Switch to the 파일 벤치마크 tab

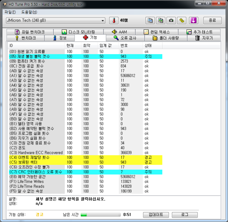(x=30, y=32)
